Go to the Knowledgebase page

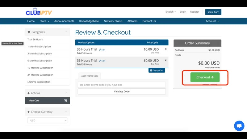(89, 21)
